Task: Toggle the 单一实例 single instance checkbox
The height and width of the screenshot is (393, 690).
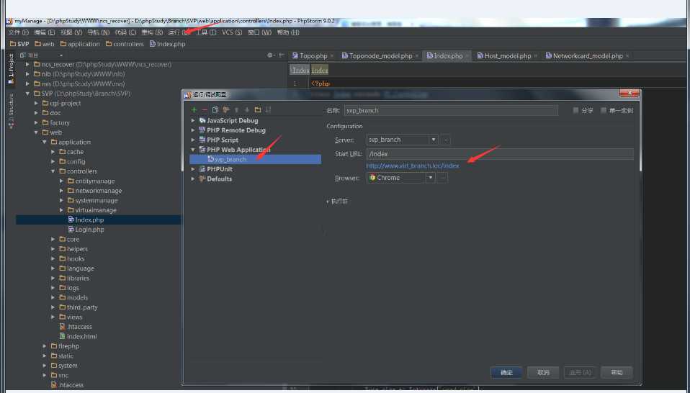Action: pos(604,110)
